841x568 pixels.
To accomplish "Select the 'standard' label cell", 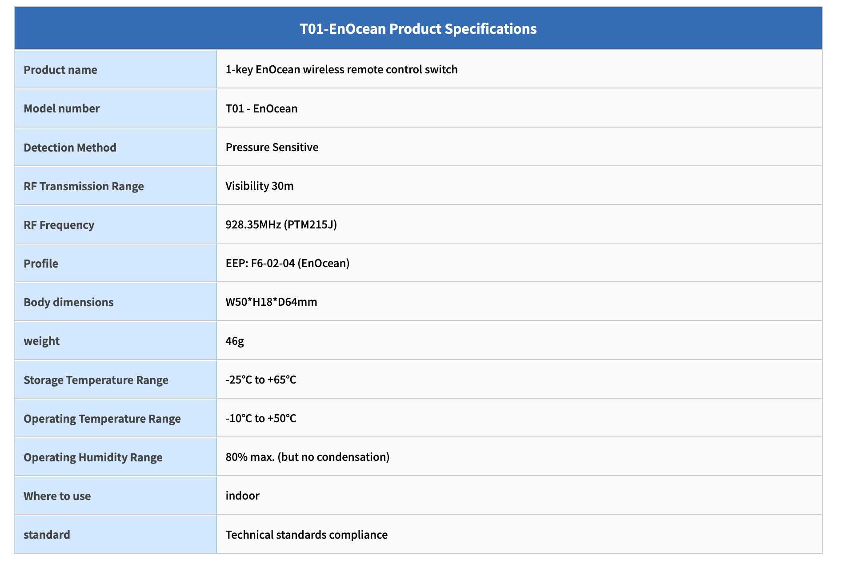I will (x=116, y=534).
